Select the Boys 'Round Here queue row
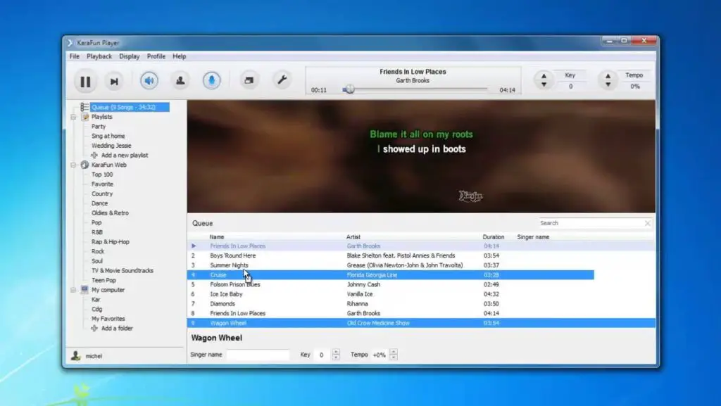721x406 pixels. tap(421, 256)
